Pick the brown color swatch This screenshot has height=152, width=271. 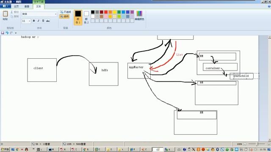(x=102, y=16)
